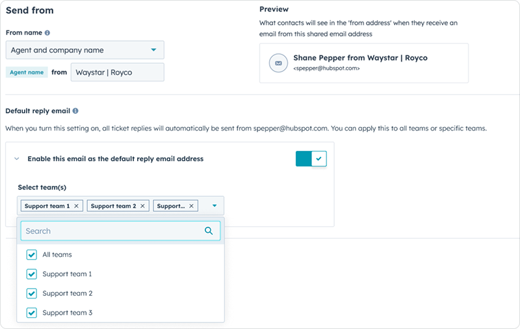This screenshot has height=329, width=520.
Task: Collapse the Enable this email section chevron
Action: tap(17, 159)
